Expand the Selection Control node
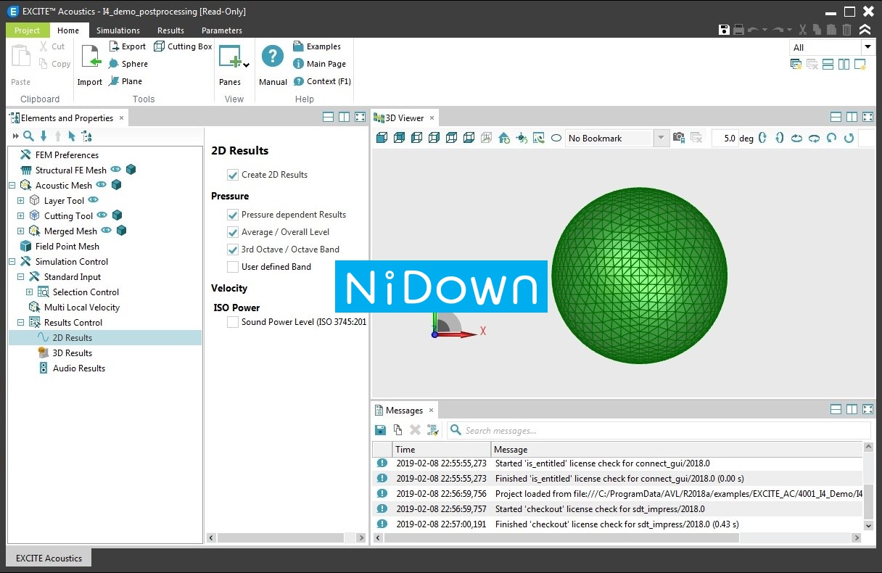This screenshot has height=573, width=882. coord(29,292)
